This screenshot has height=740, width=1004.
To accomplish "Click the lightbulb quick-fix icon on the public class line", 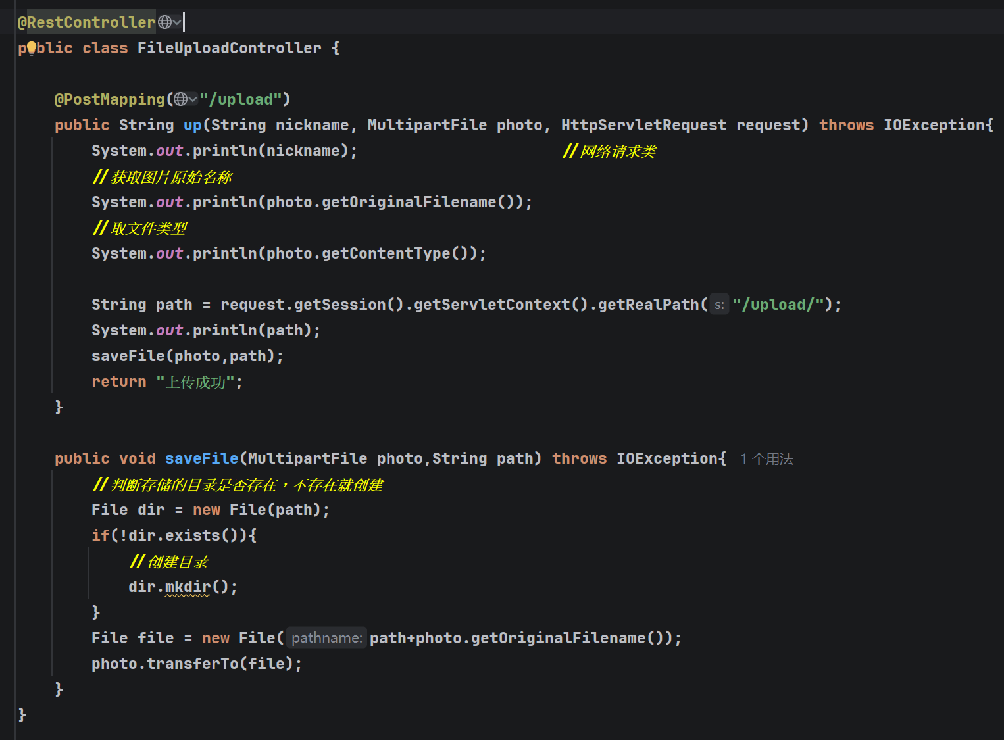I will click(x=32, y=48).
